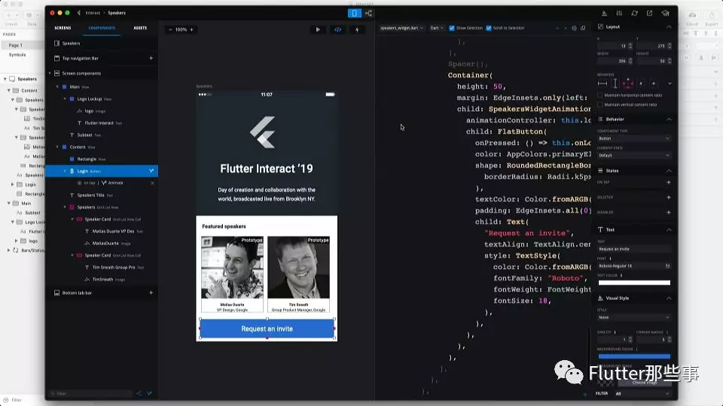Collapse the Text section
Screen dimensions: 723x406
tap(669, 230)
